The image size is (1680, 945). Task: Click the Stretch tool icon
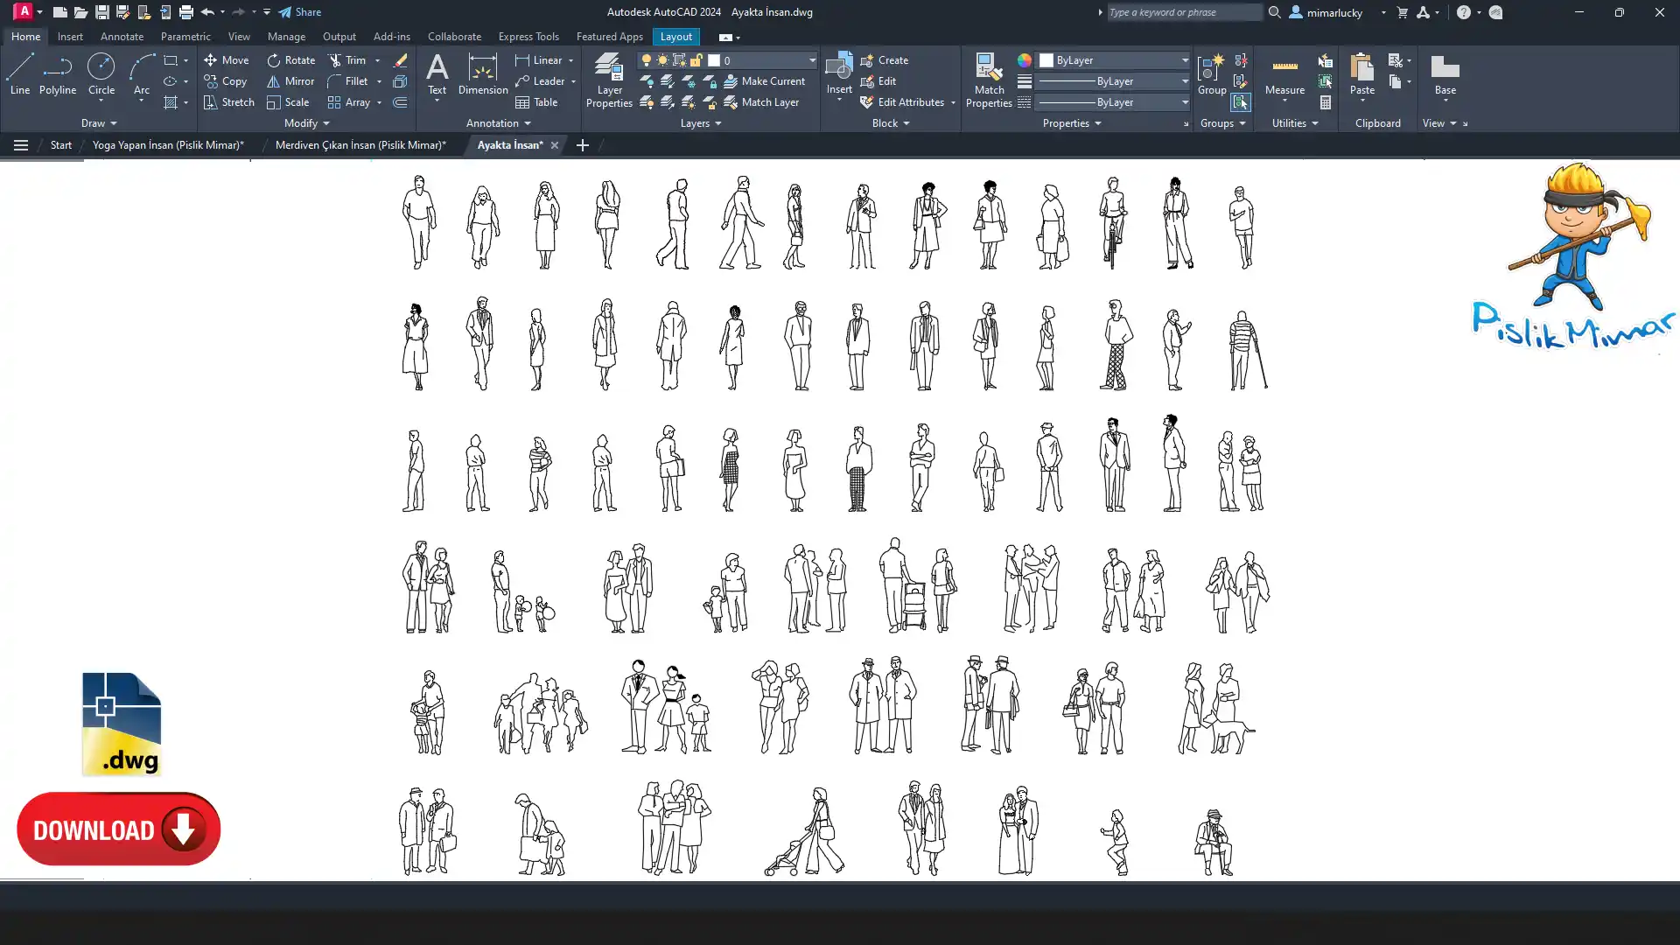pyautogui.click(x=210, y=102)
